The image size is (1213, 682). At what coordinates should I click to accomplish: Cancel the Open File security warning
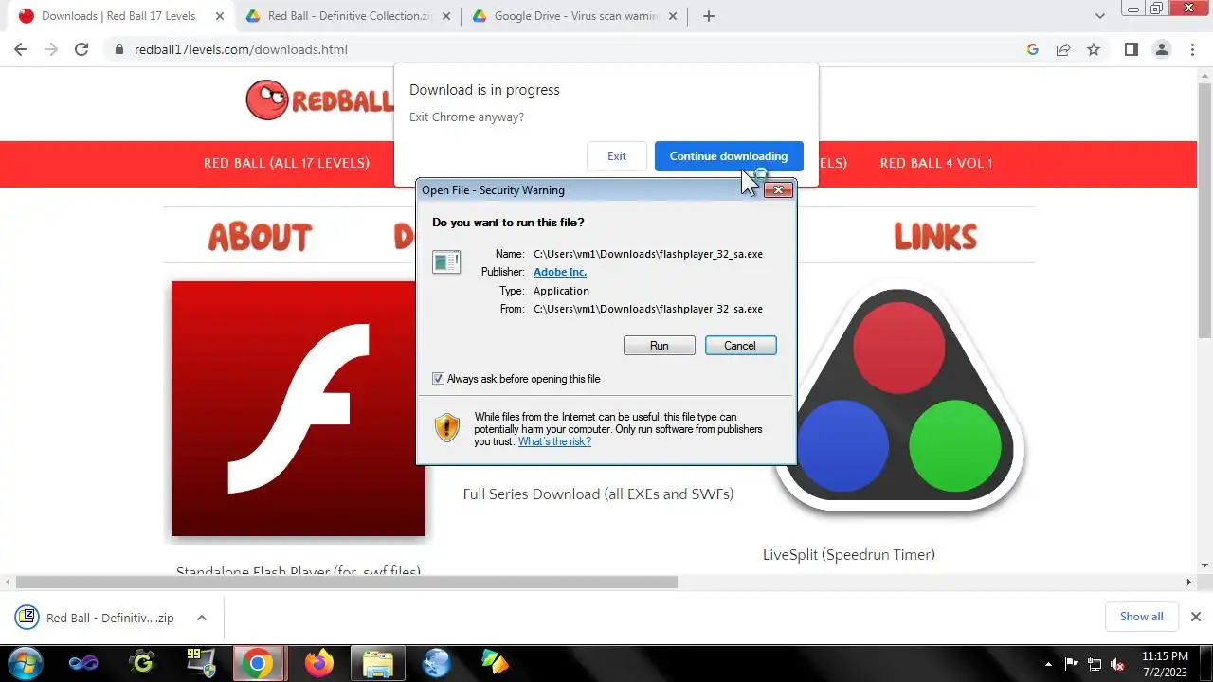click(740, 346)
